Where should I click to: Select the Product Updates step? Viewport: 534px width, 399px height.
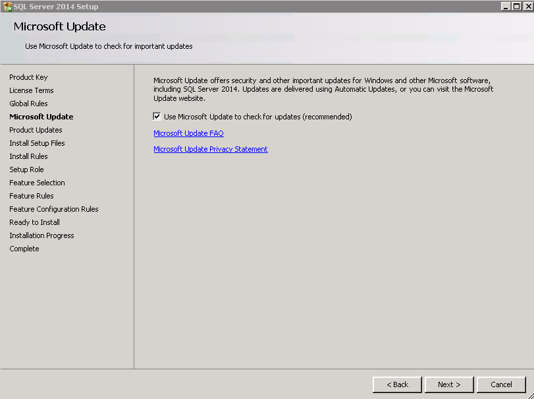tap(36, 130)
